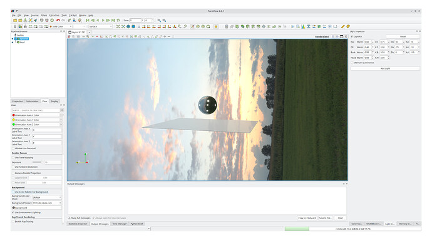
Task: Click the Undo red arrow icon
Action: 58,21
